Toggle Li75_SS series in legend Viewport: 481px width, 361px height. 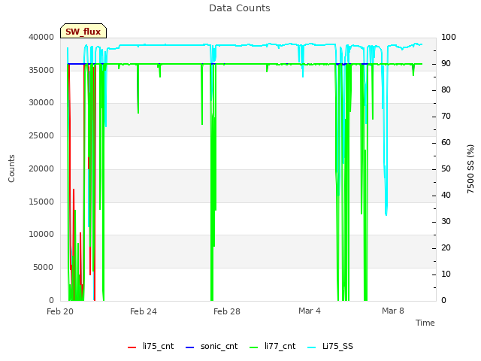click(x=330, y=347)
